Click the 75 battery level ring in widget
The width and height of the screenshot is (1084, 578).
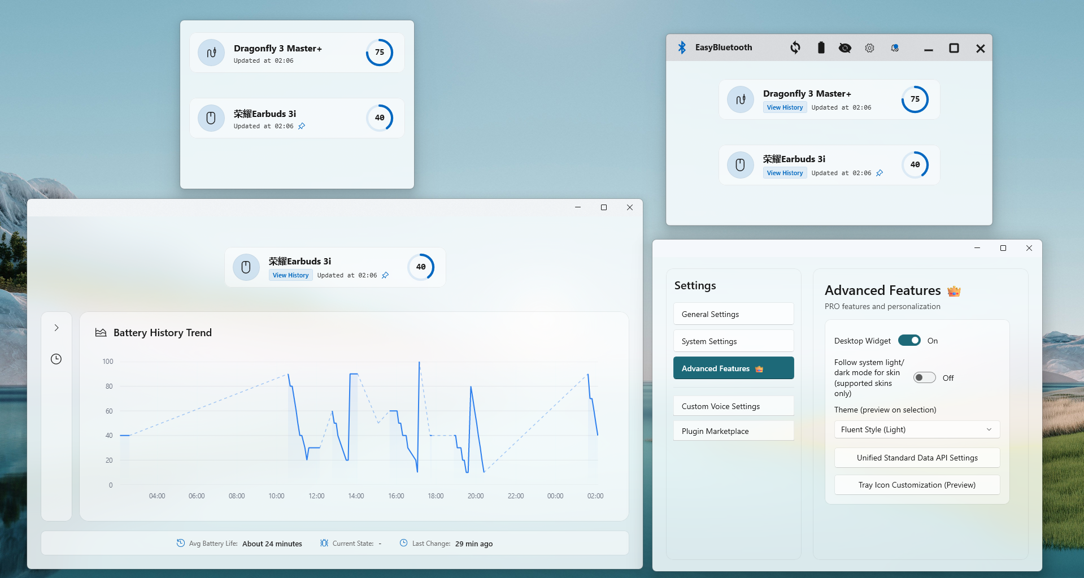coord(380,53)
